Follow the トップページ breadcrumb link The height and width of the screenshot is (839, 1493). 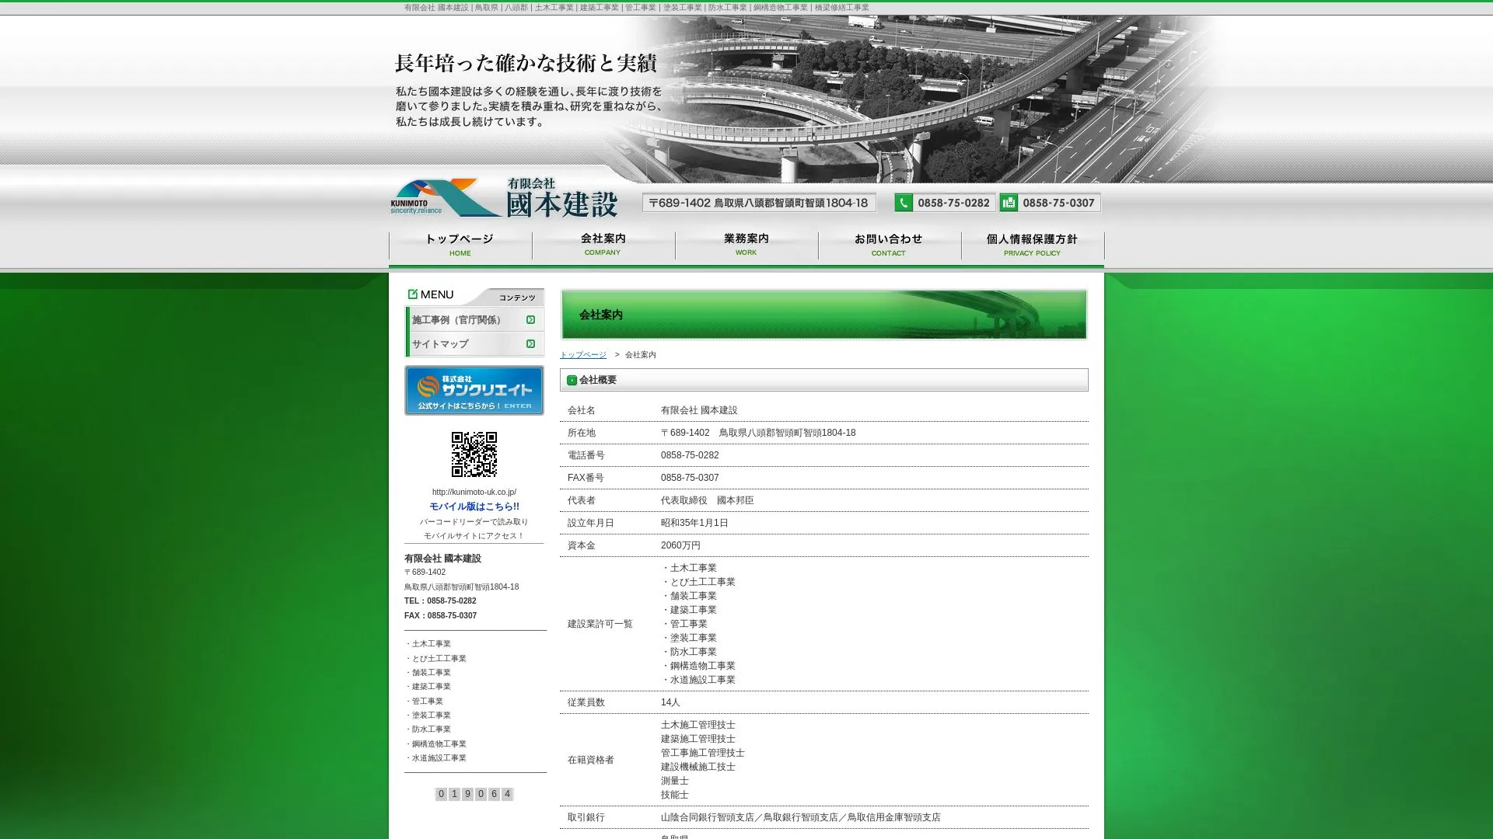click(583, 355)
